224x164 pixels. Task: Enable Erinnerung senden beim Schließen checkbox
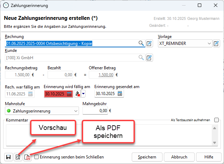37,157
